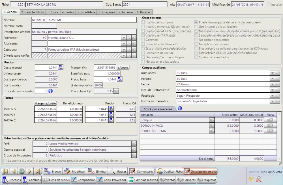Switch to the 3. Stock tab
This screenshot has height=185, width=283.
pyautogui.click(x=53, y=12)
